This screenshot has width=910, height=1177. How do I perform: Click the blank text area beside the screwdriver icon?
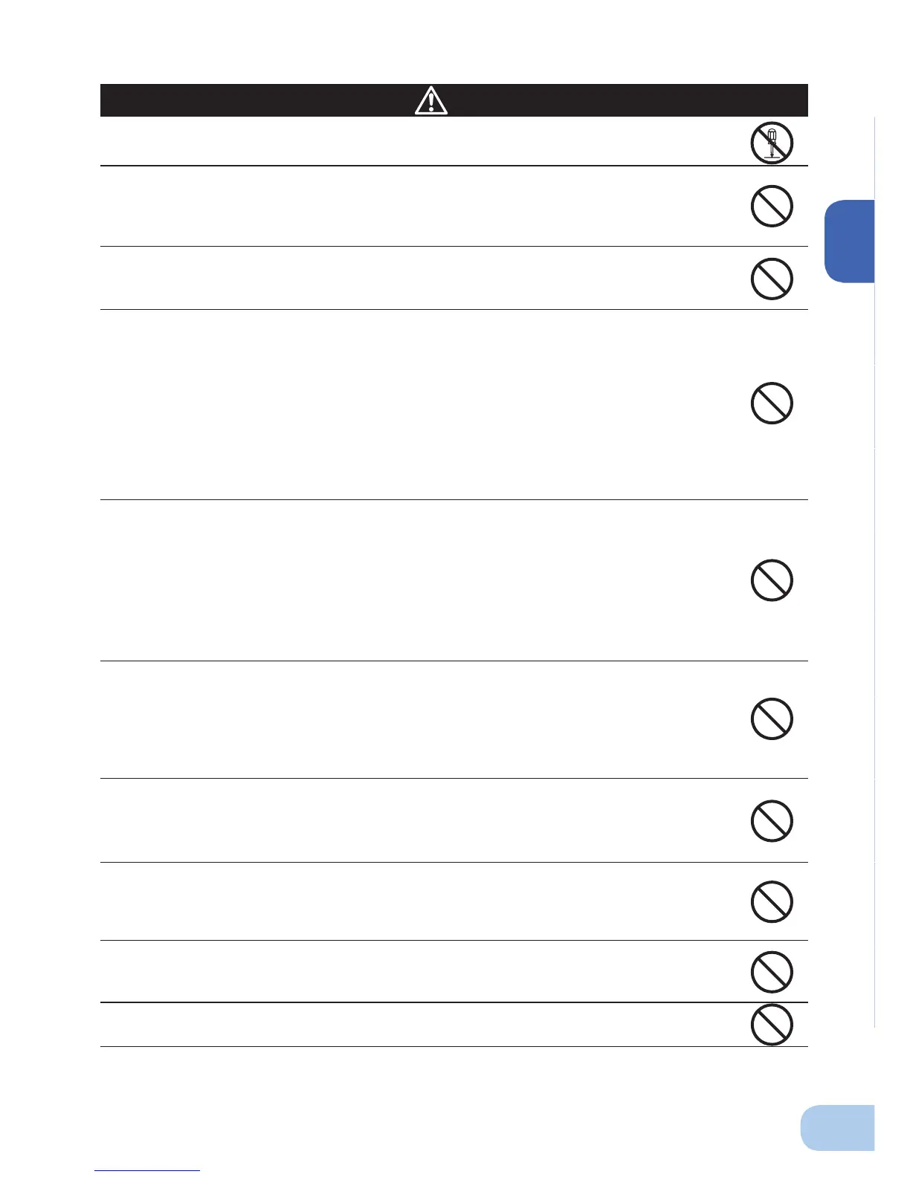[x=420, y=141]
